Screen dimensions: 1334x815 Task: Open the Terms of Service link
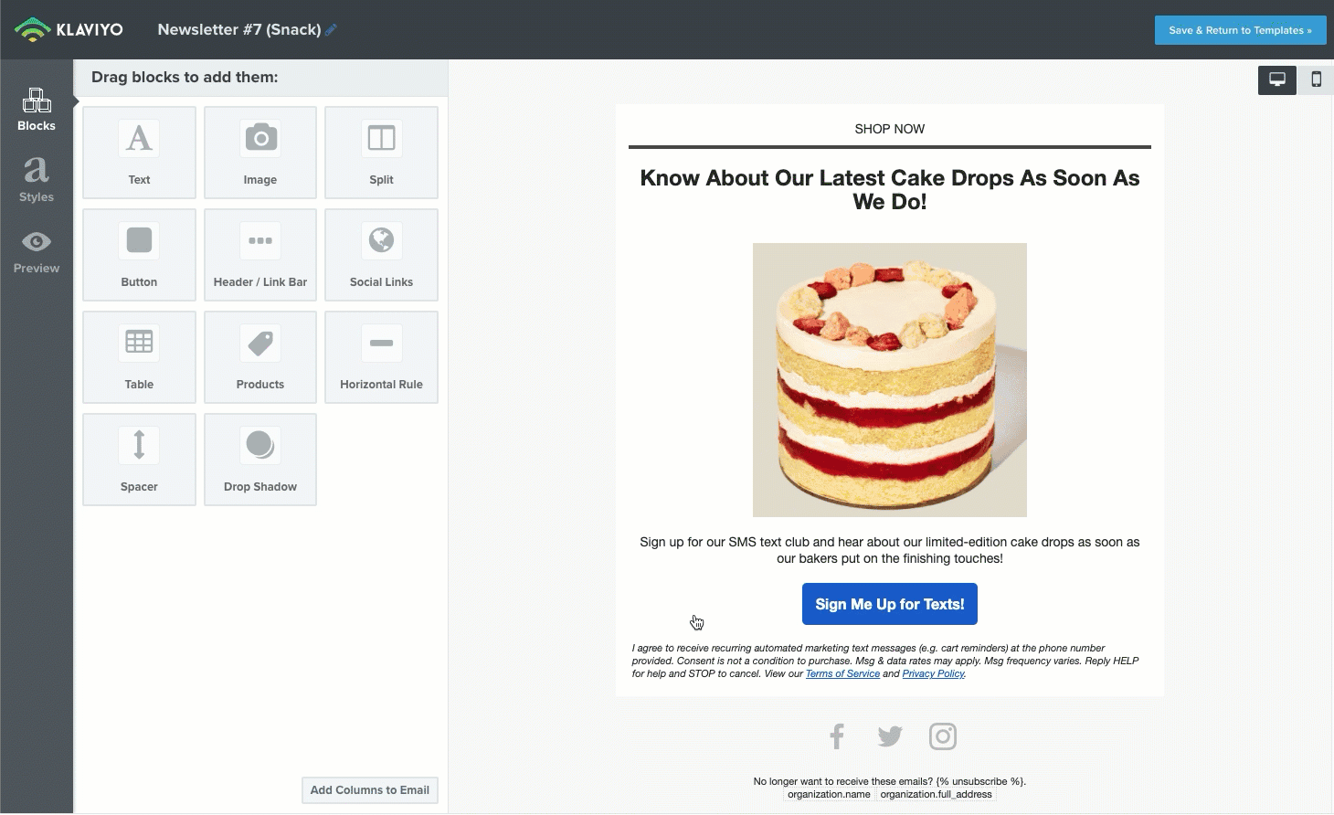pos(842,674)
